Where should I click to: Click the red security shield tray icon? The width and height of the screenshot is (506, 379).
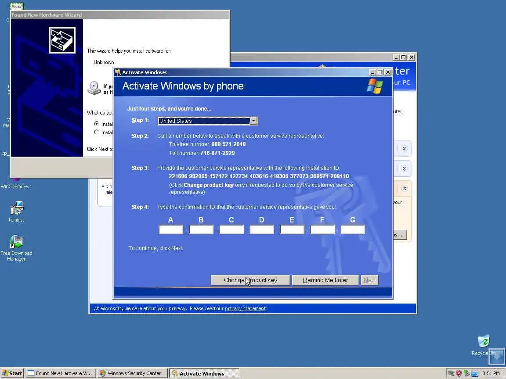[x=459, y=373]
